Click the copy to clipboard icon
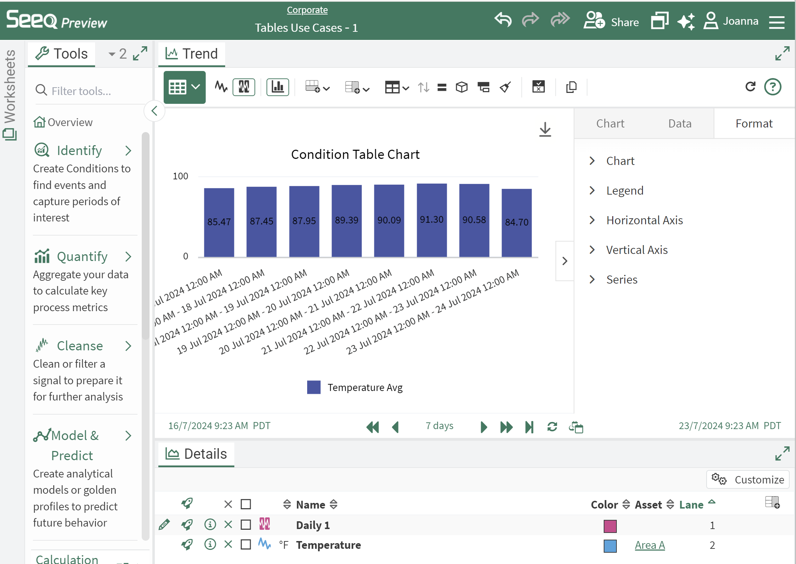 [571, 87]
